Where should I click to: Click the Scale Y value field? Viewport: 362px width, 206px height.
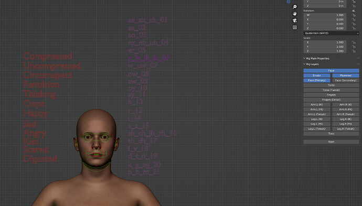[325, 47]
